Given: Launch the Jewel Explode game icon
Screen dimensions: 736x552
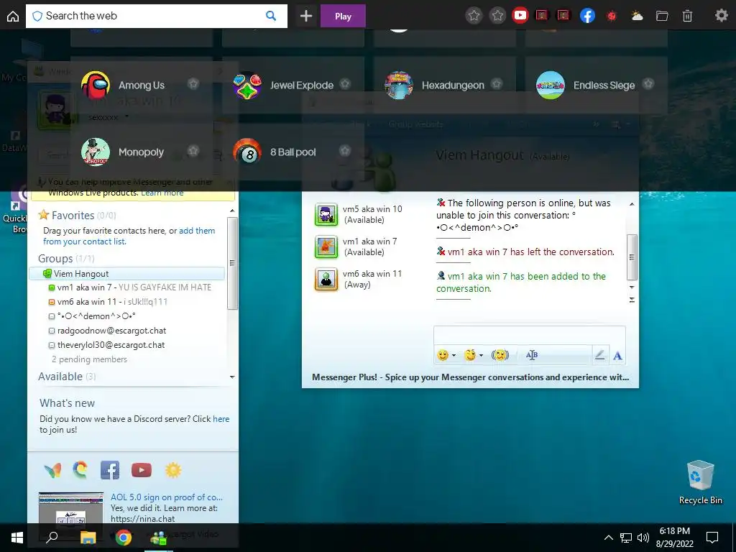Looking at the screenshot, I should click(x=247, y=85).
